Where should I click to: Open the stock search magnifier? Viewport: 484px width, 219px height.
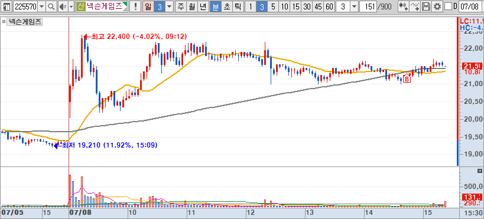point(52,6)
